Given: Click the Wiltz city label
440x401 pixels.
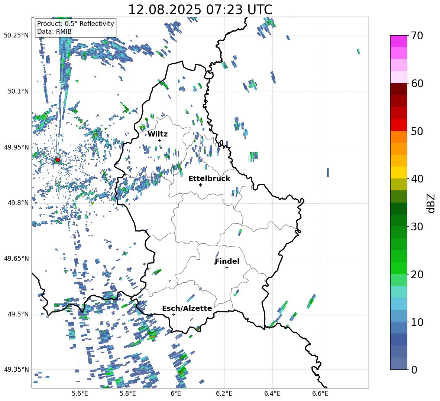Looking at the screenshot, I should pyautogui.click(x=158, y=134).
